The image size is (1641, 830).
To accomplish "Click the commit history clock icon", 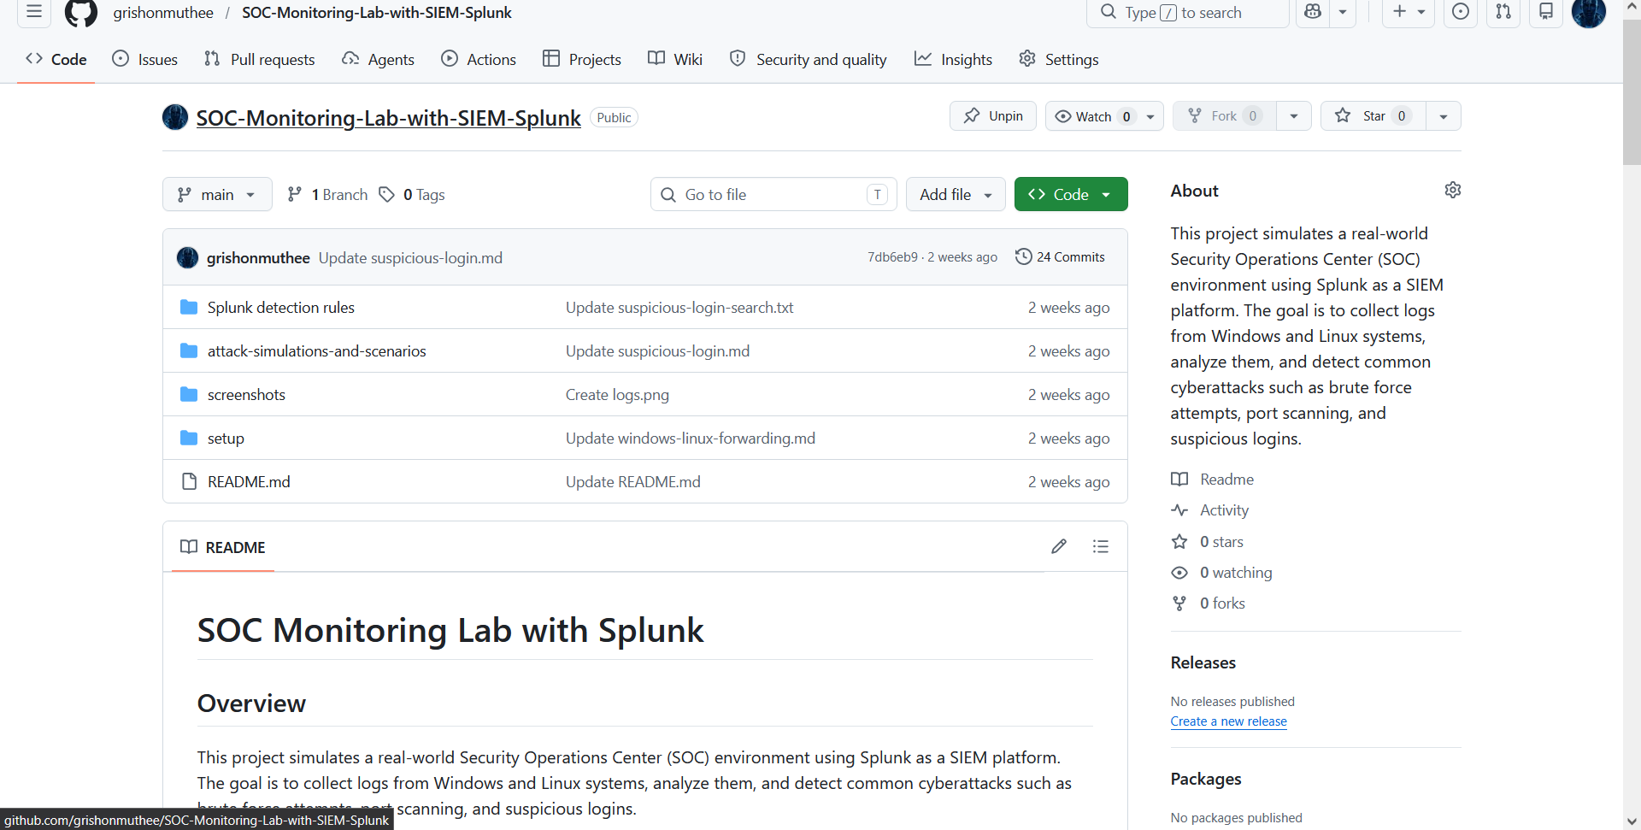I will [x=1023, y=256].
